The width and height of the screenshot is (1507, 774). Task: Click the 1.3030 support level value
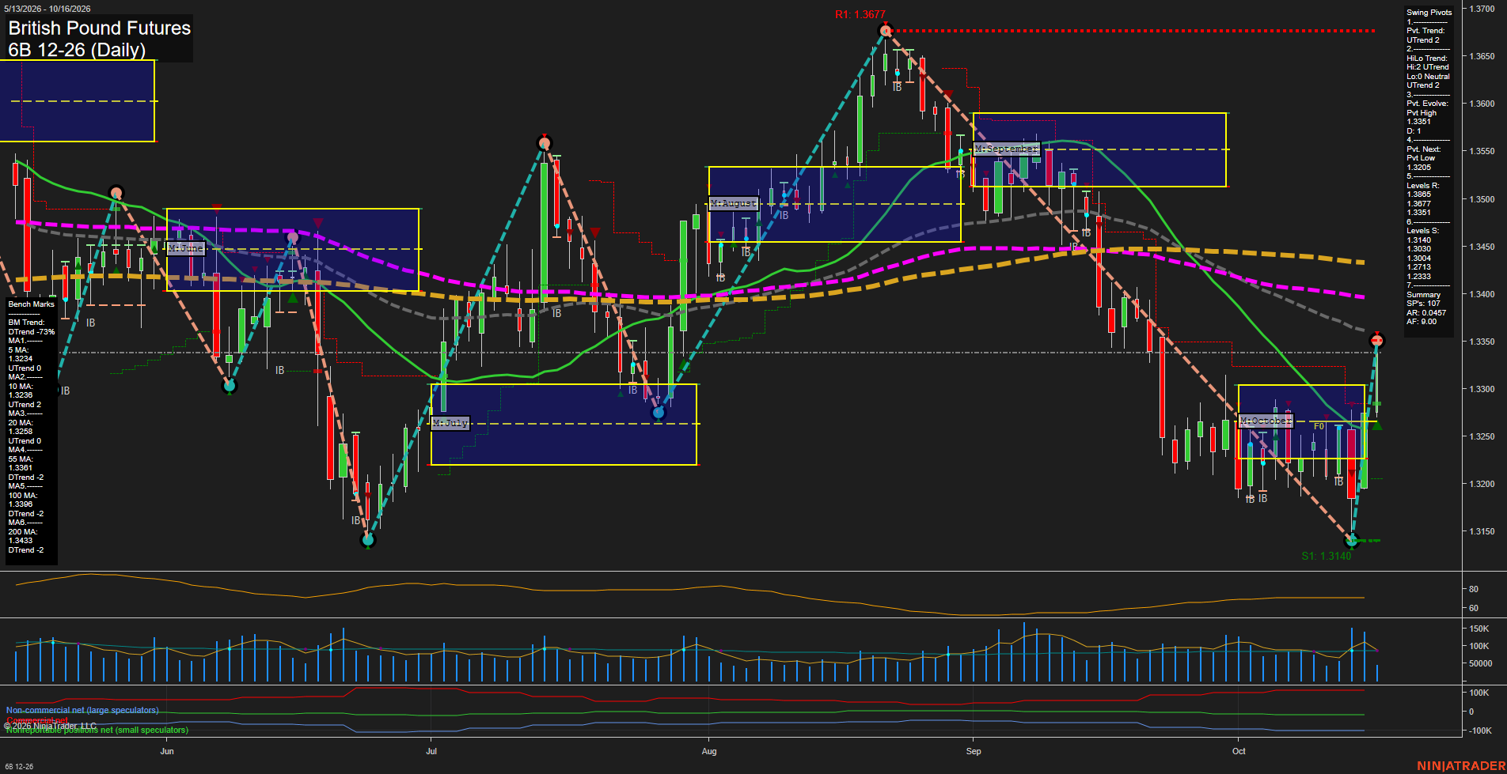[x=1418, y=249]
